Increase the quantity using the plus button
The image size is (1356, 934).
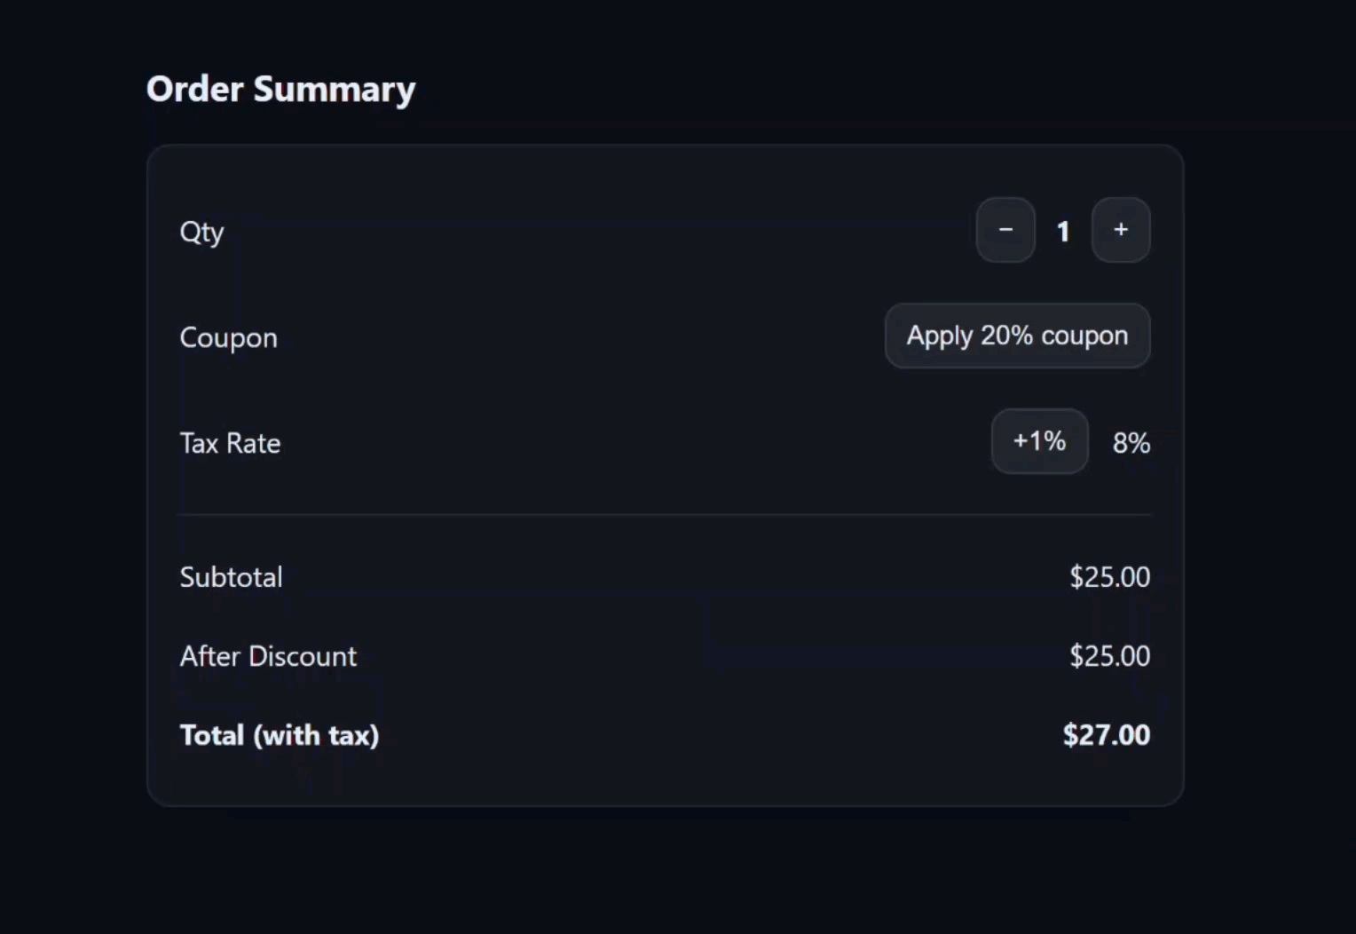(x=1121, y=230)
